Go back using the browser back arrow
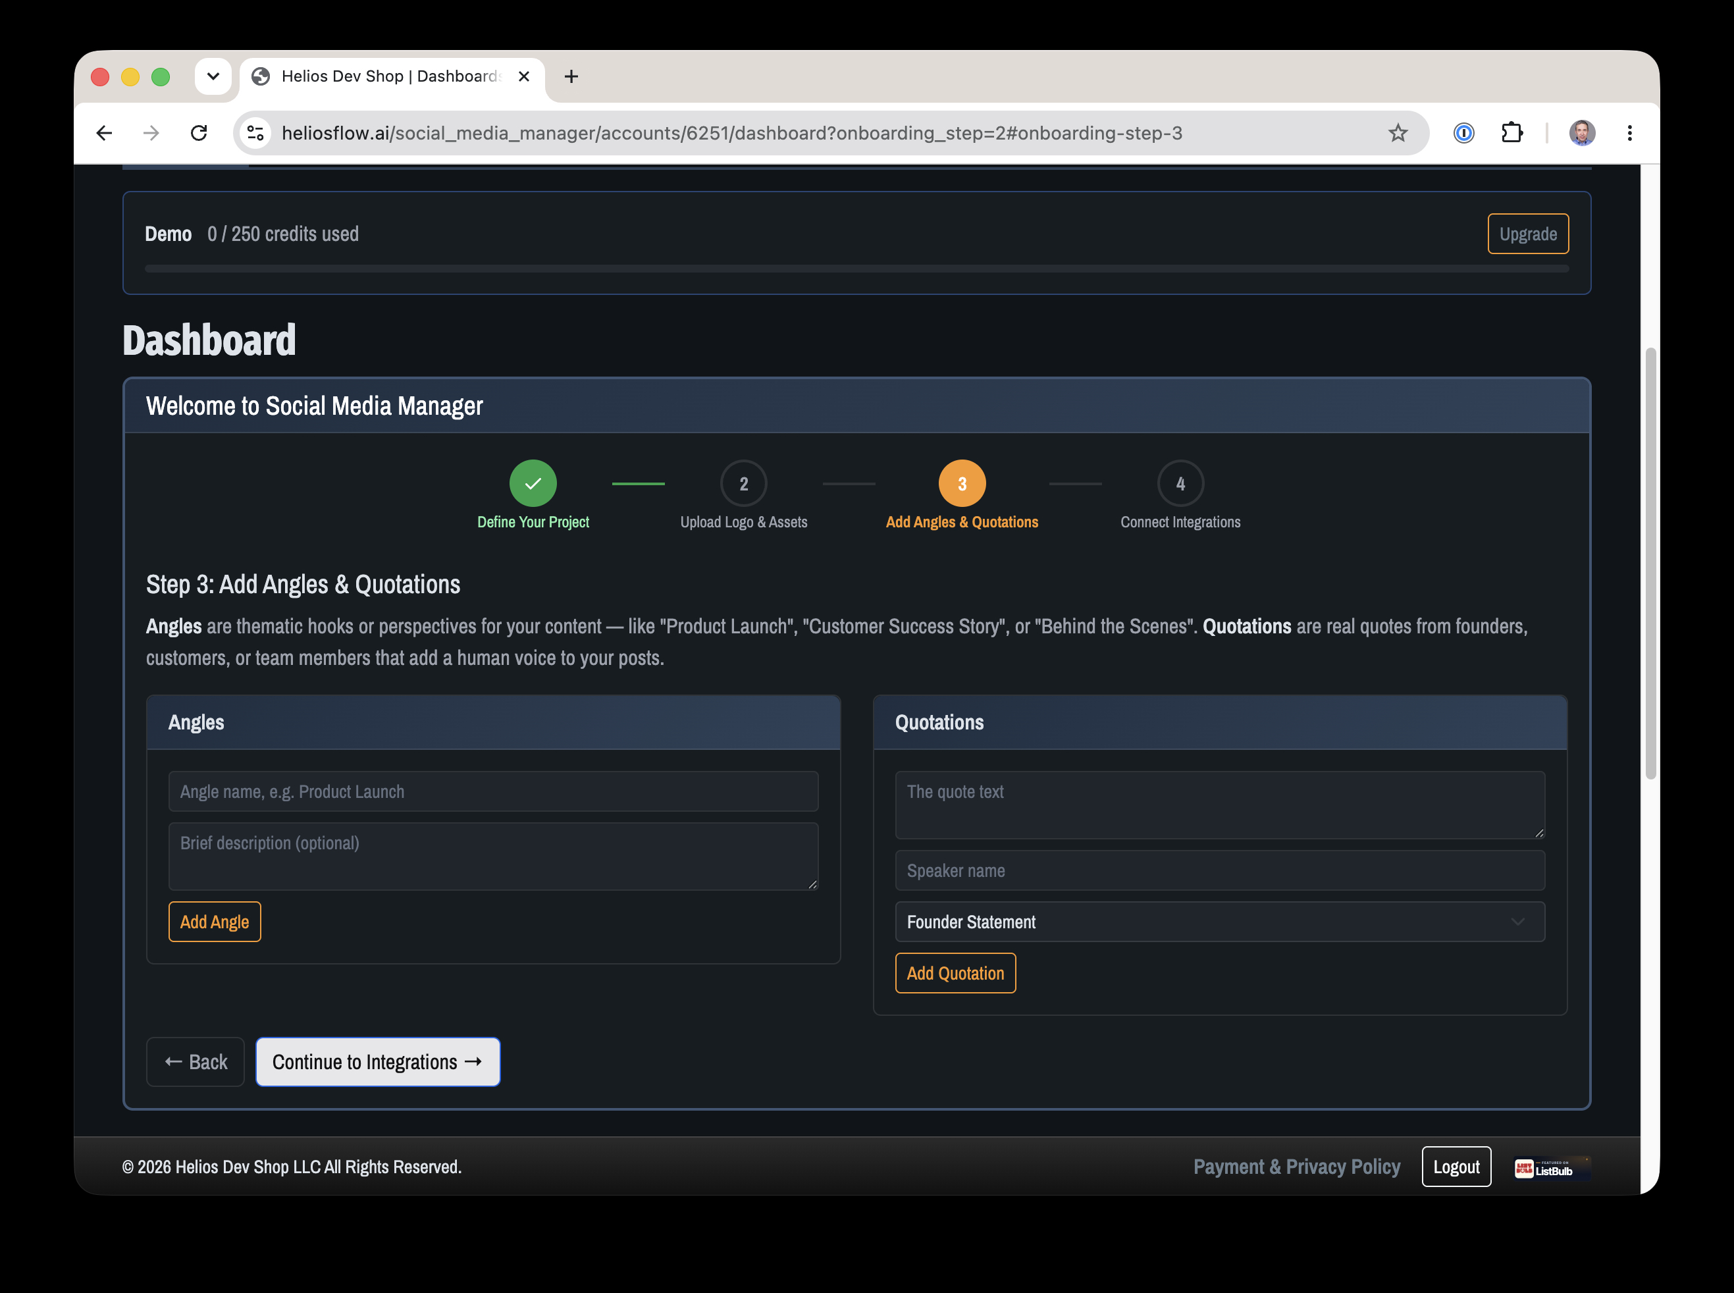The height and width of the screenshot is (1293, 1734). tap(104, 133)
